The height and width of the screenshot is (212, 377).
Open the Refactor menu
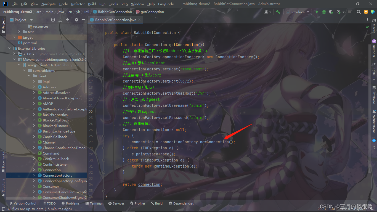[x=78, y=4]
